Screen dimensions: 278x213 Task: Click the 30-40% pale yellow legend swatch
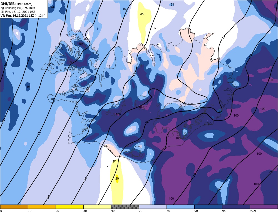pyautogui.click(x=97, y=207)
